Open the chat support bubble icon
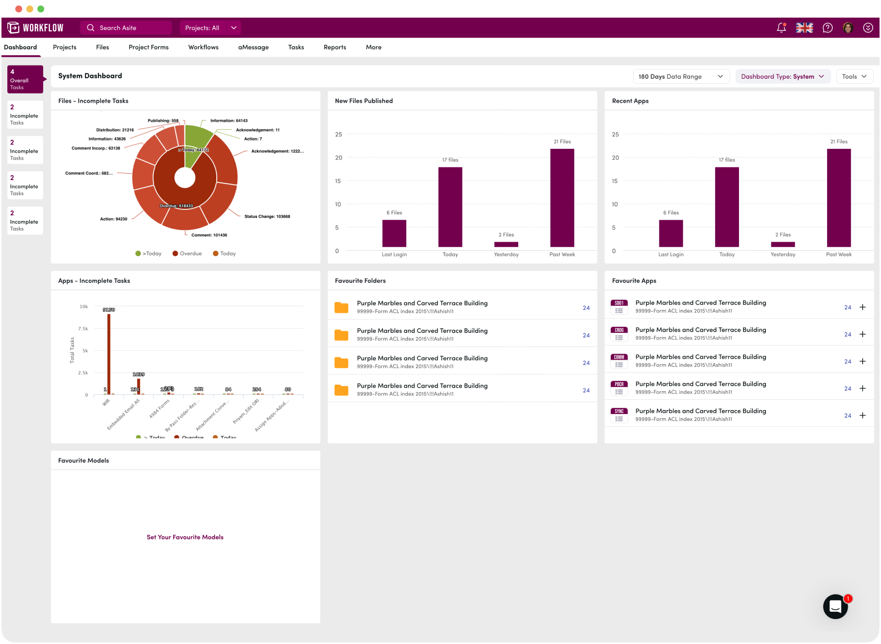This screenshot has height=644, width=881. [835, 607]
